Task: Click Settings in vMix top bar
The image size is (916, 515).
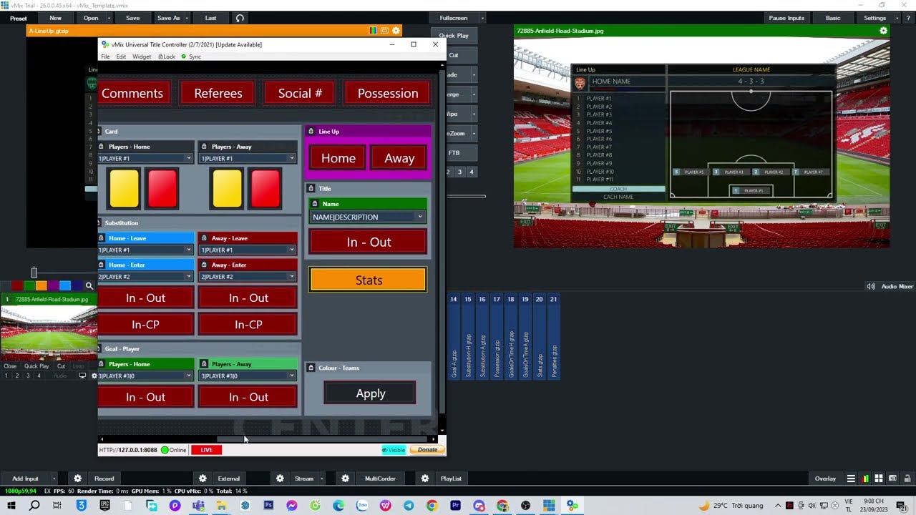Action: pyautogui.click(x=874, y=18)
